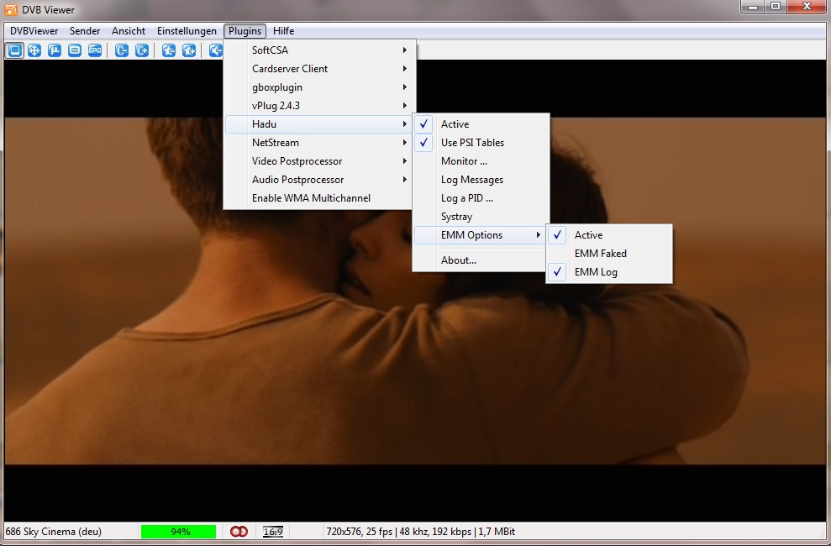Image resolution: width=831 pixels, height=546 pixels.
Task: Click the four-arrow fullscreen toolbar icon
Action: tap(34, 50)
